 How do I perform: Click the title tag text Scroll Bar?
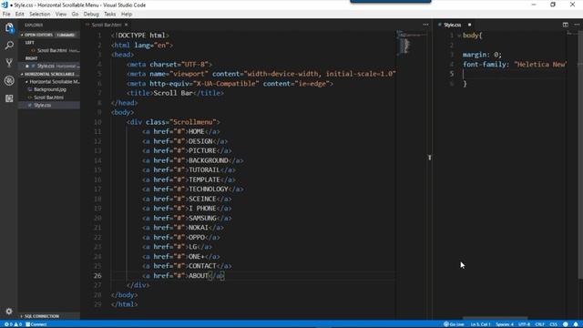click(173, 93)
